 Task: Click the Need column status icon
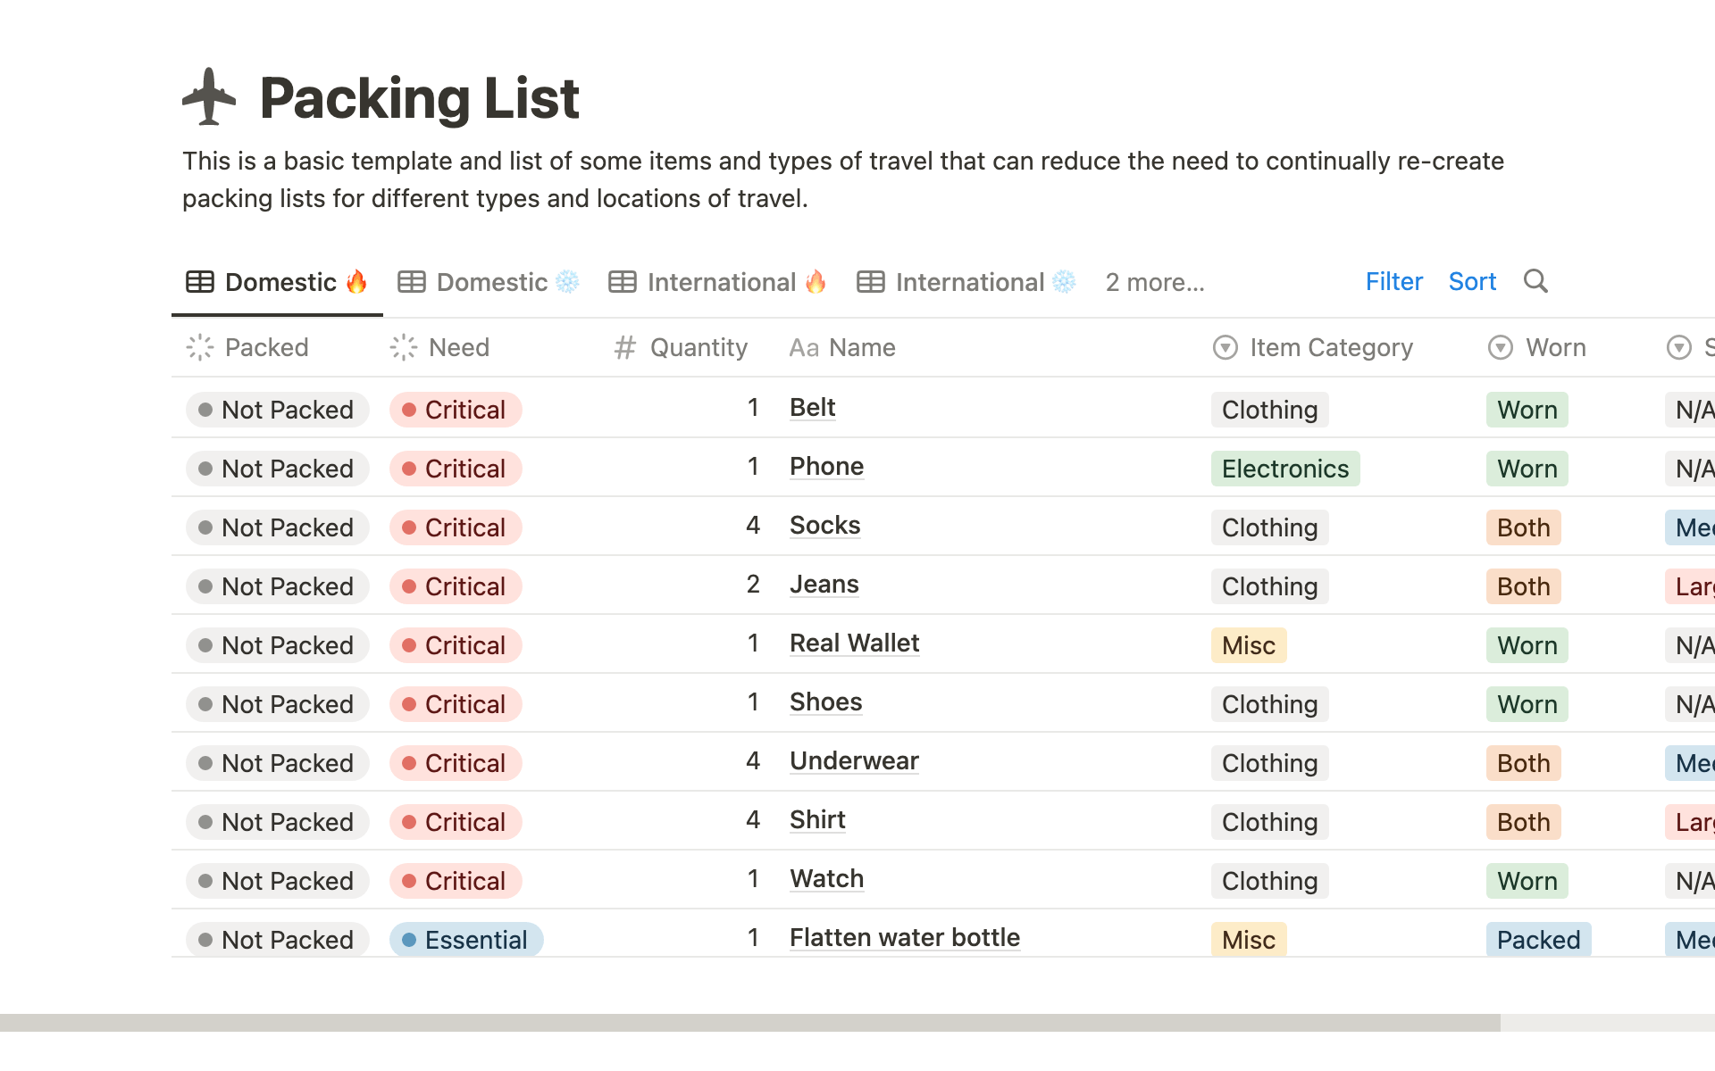coord(404,347)
